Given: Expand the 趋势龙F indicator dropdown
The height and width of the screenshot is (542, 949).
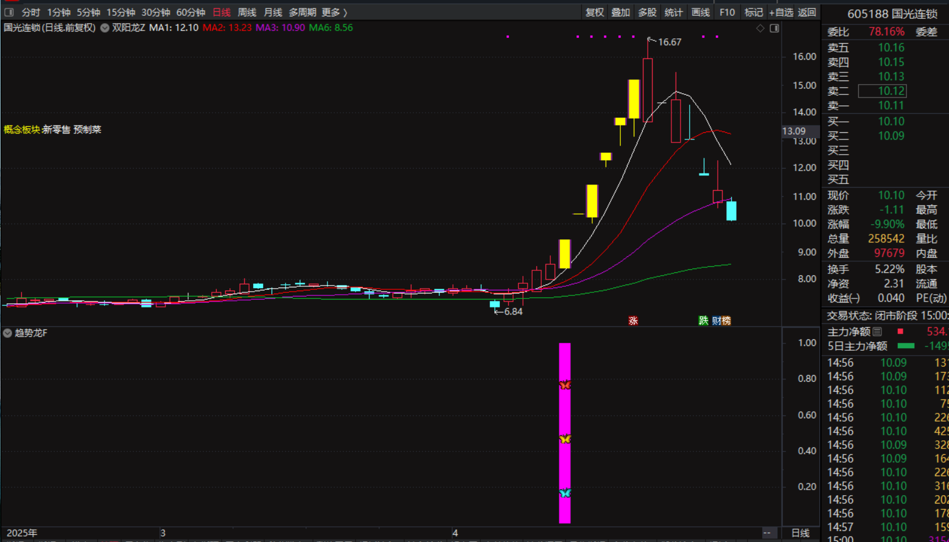Looking at the screenshot, I should click(7, 333).
